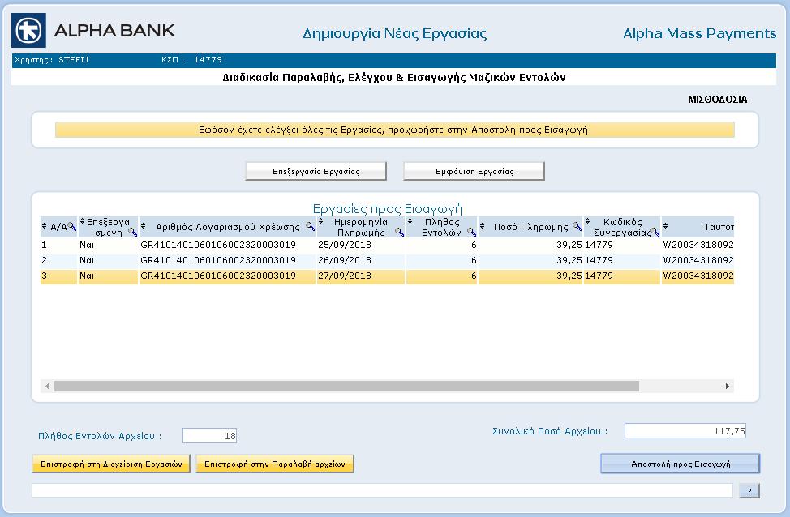Viewport: 790px width, 517px height.
Task: Click the horizontal scrollbar thumb of the table
Action: [346, 386]
